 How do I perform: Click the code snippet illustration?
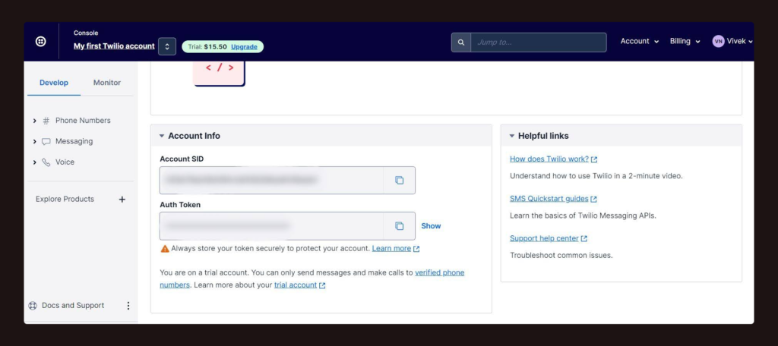[x=219, y=74]
